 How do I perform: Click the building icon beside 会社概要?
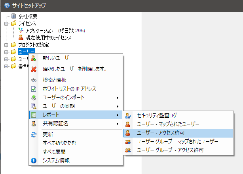pos(13,16)
